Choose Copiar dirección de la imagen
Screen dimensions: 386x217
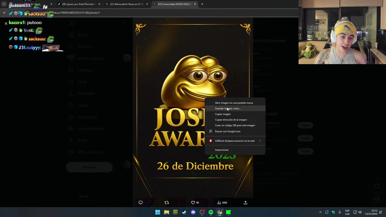pos(235,120)
